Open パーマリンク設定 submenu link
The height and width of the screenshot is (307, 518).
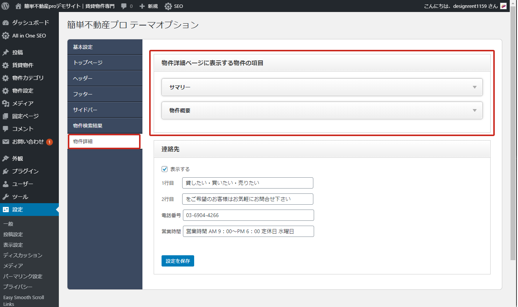[x=23, y=276]
